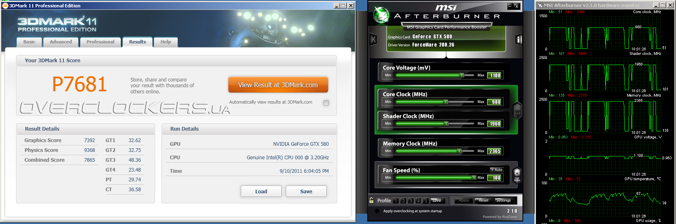Image resolution: width=676 pixels, height=224 pixels.
Task: Click the CPU name Genuine Intel(R) CPU 000
Action: tap(288, 158)
